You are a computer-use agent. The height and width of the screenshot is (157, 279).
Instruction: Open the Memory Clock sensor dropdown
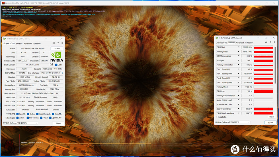pos(239,52)
